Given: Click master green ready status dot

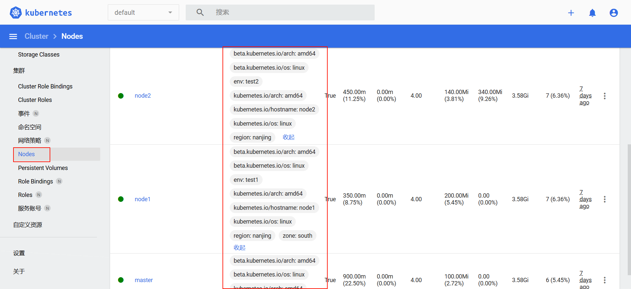Looking at the screenshot, I should coord(121,280).
